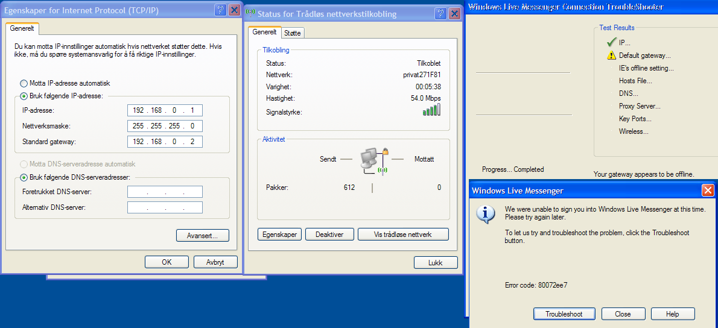Click the Tilkoblet status value
The image size is (718, 328).
pos(428,63)
